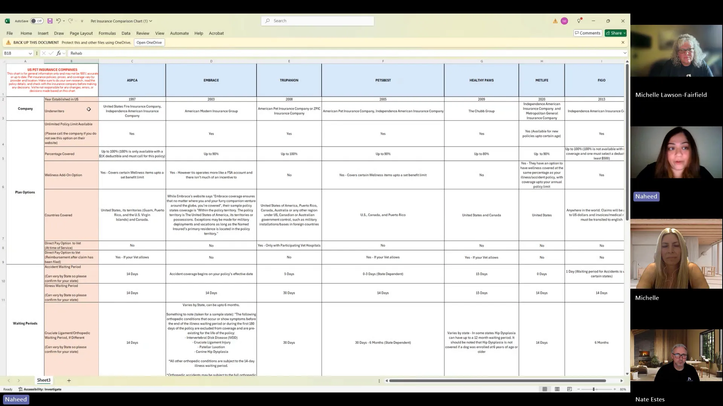Click the Undo arrow icon

tap(58, 21)
